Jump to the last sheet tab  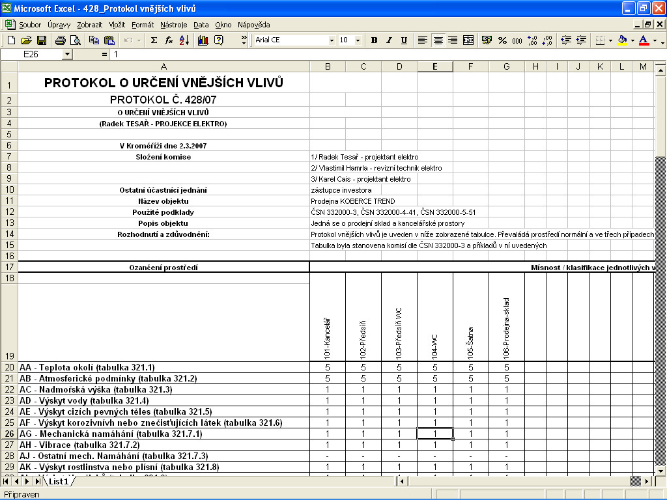tap(38, 481)
